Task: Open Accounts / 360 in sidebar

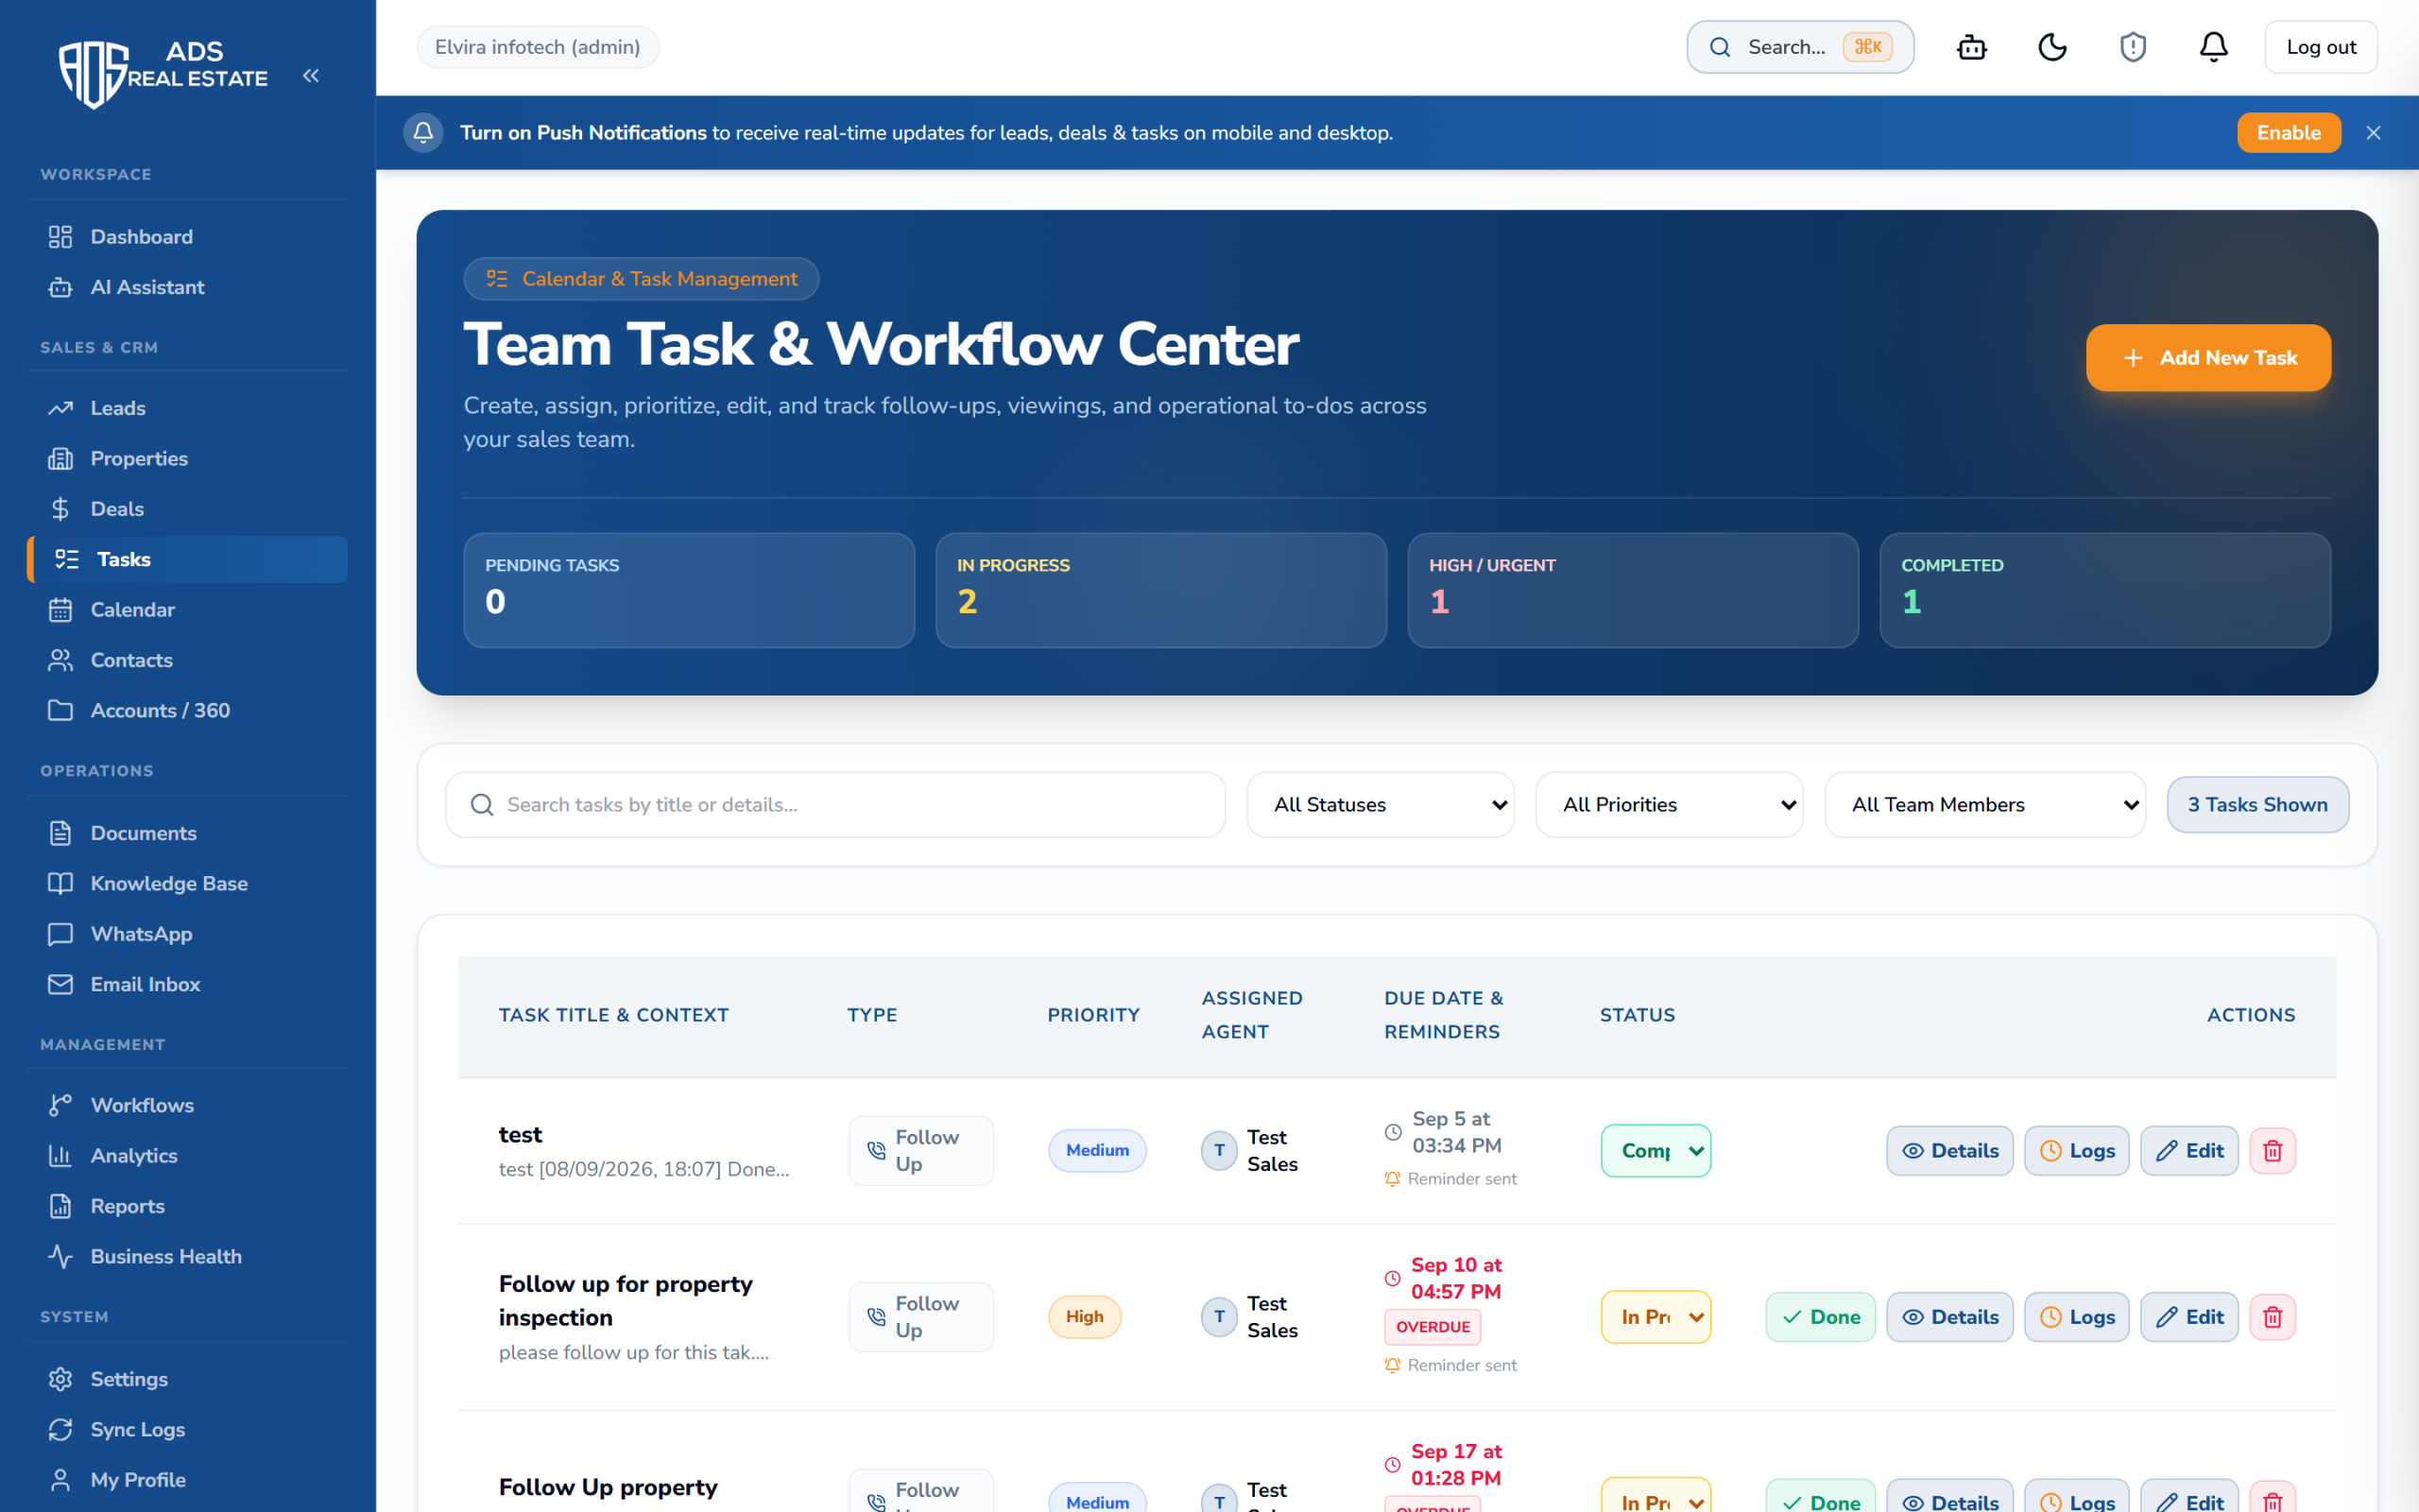Action: (188, 710)
